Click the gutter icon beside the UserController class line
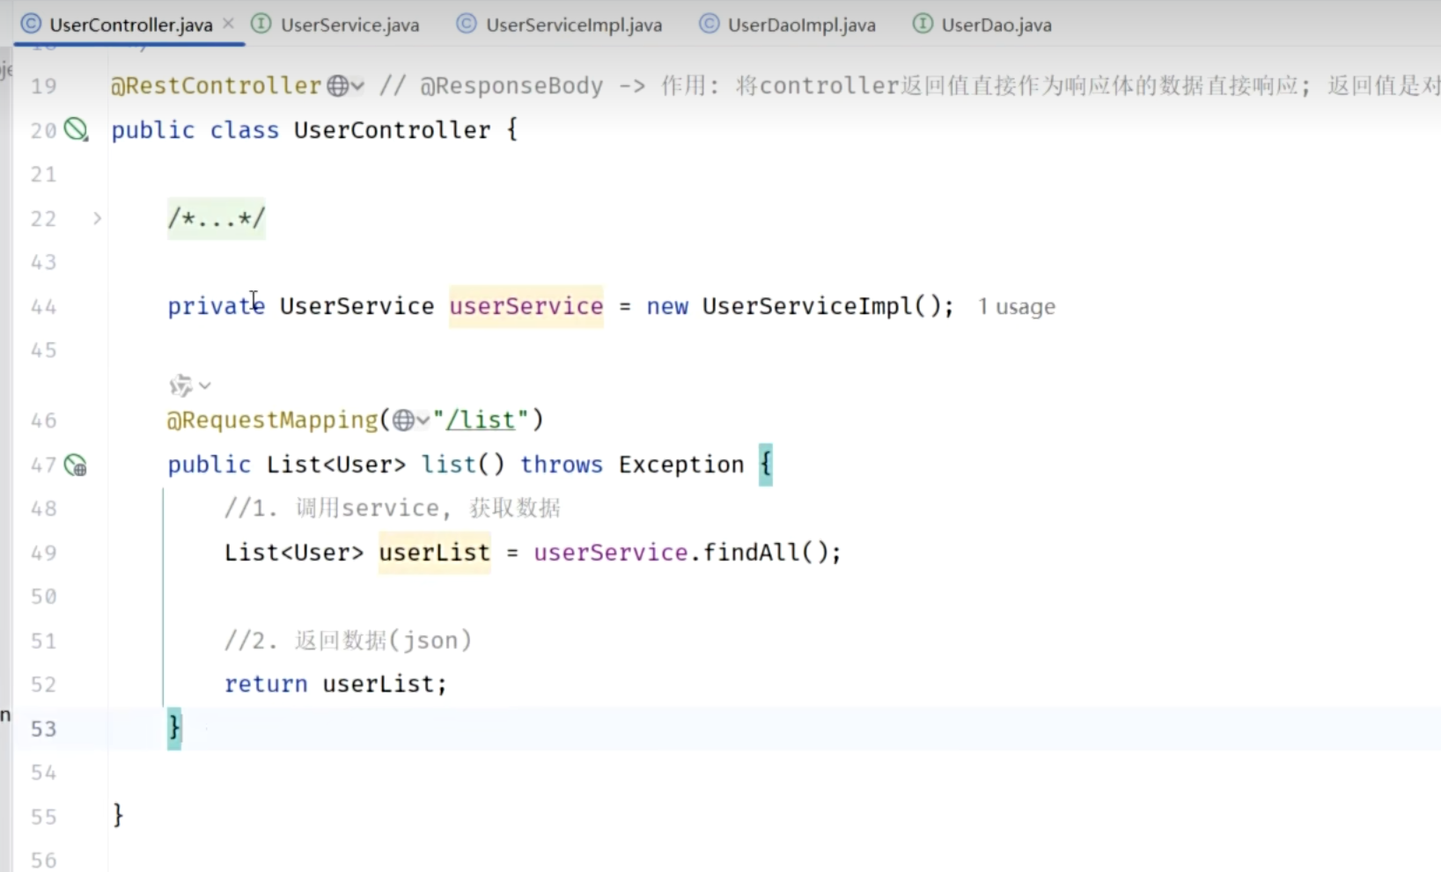This screenshot has height=872, width=1441. [77, 130]
